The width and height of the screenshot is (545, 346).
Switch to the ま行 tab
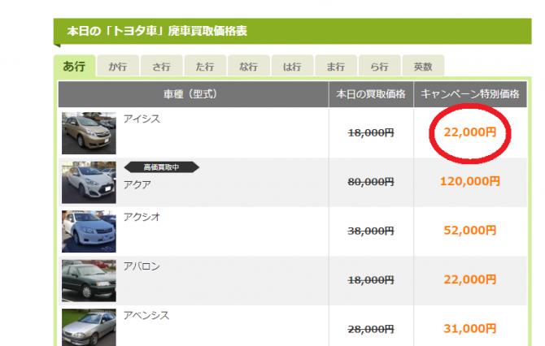[x=336, y=66]
